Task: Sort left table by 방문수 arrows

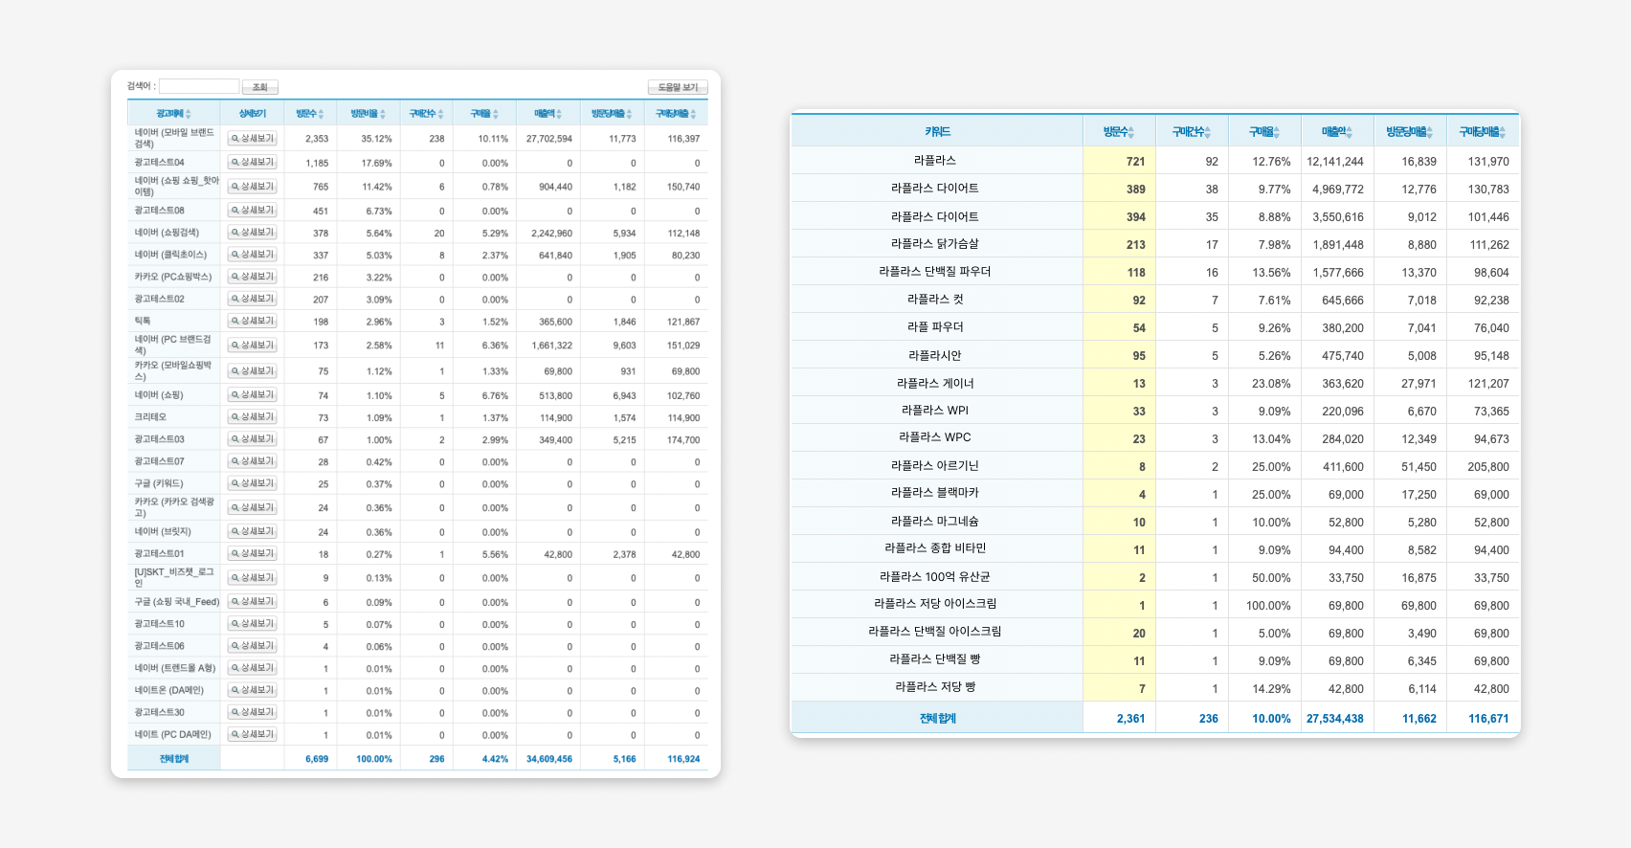Action: coord(321,114)
